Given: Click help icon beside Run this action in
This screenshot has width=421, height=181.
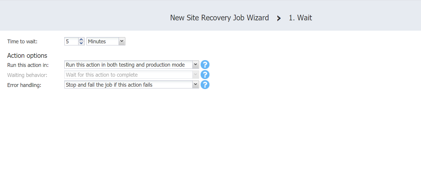Looking at the screenshot, I should 205,65.
